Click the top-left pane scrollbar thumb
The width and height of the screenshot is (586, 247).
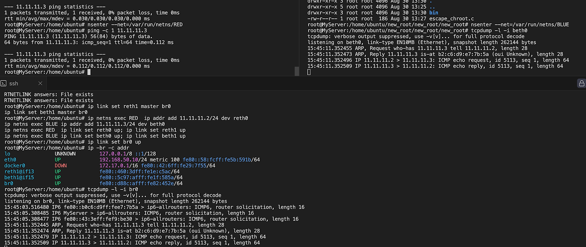click(x=296, y=71)
